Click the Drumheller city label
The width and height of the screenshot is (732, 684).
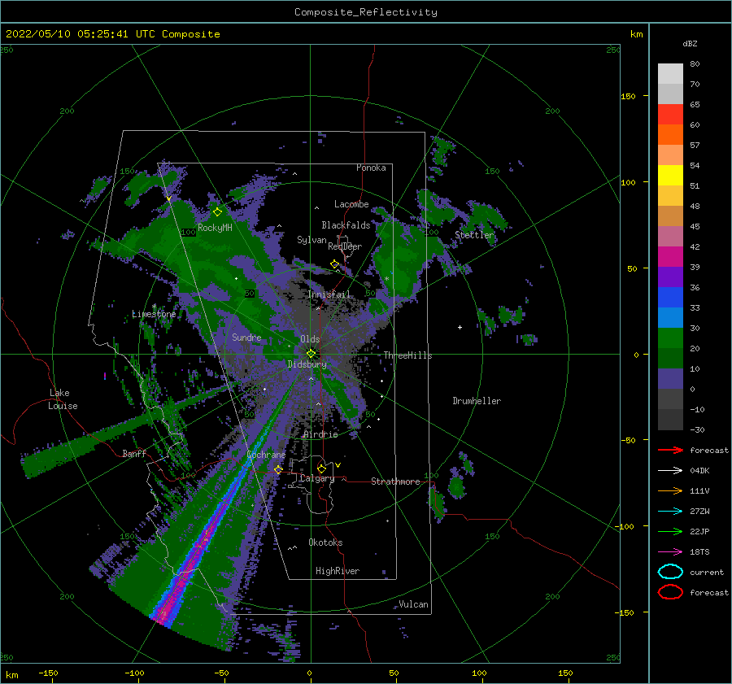pos(477,401)
